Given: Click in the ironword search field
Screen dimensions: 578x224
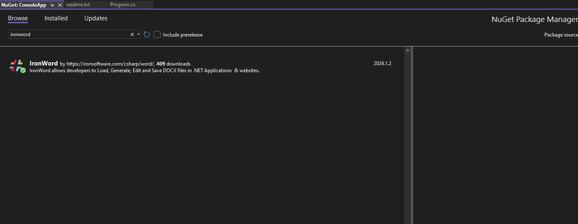Looking at the screenshot, I should coord(67,34).
